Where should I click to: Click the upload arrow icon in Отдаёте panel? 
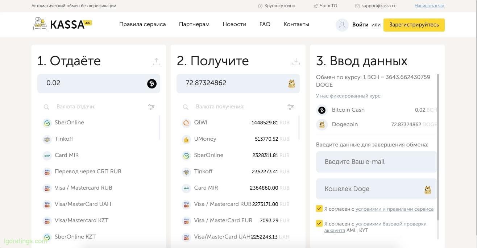pyautogui.click(x=156, y=62)
